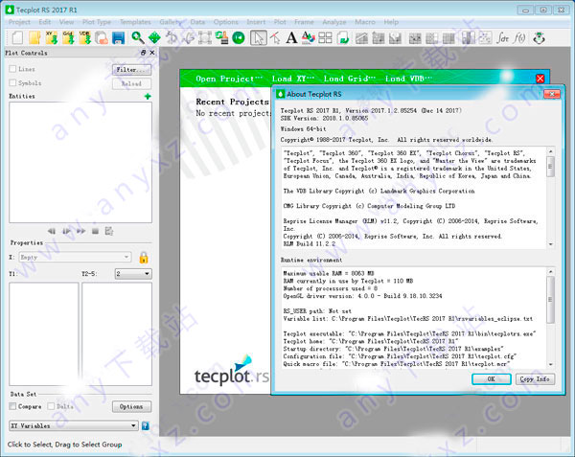The height and width of the screenshot is (457, 575).
Task: Open the Analyze menu
Action: (x=334, y=22)
